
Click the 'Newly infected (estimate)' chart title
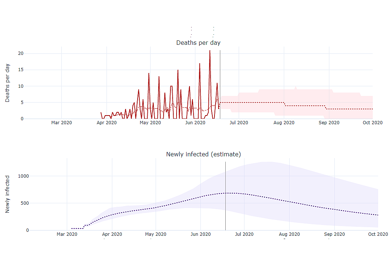[203, 155]
